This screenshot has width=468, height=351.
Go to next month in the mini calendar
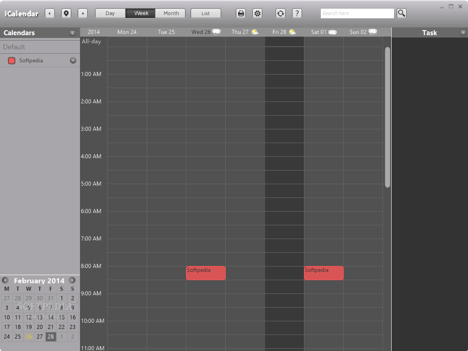coord(72,280)
